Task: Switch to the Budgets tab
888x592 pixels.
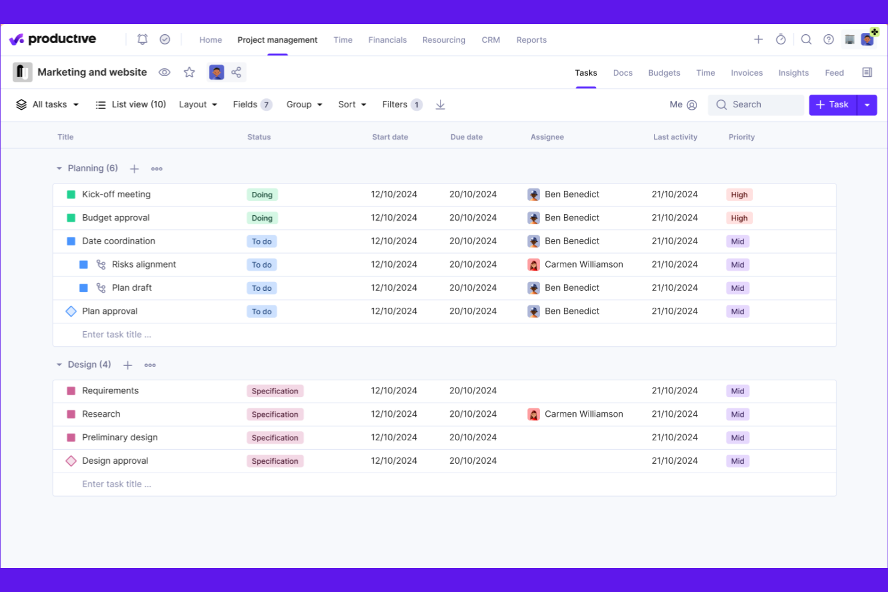Action: [664, 73]
